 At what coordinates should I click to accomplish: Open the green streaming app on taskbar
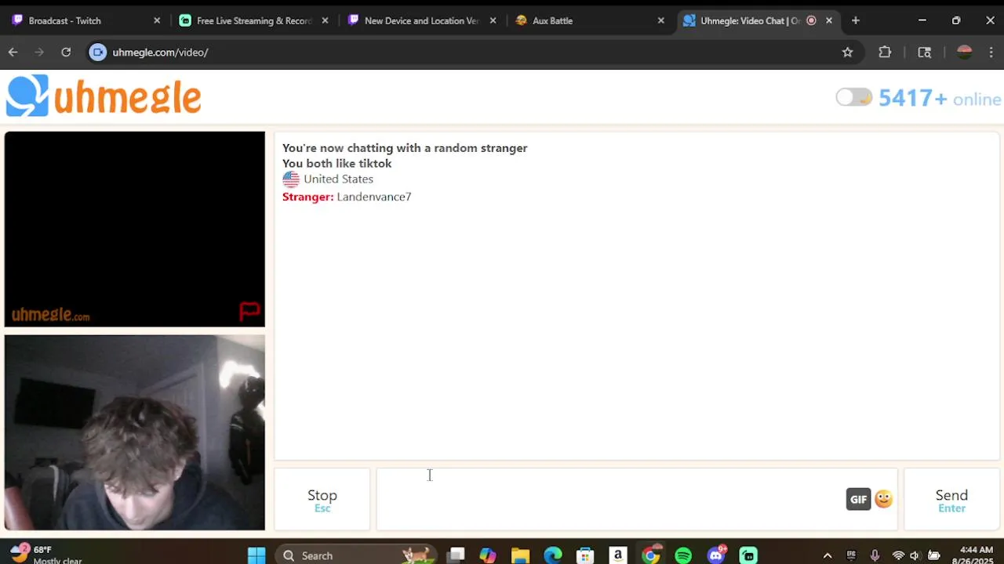pos(748,555)
